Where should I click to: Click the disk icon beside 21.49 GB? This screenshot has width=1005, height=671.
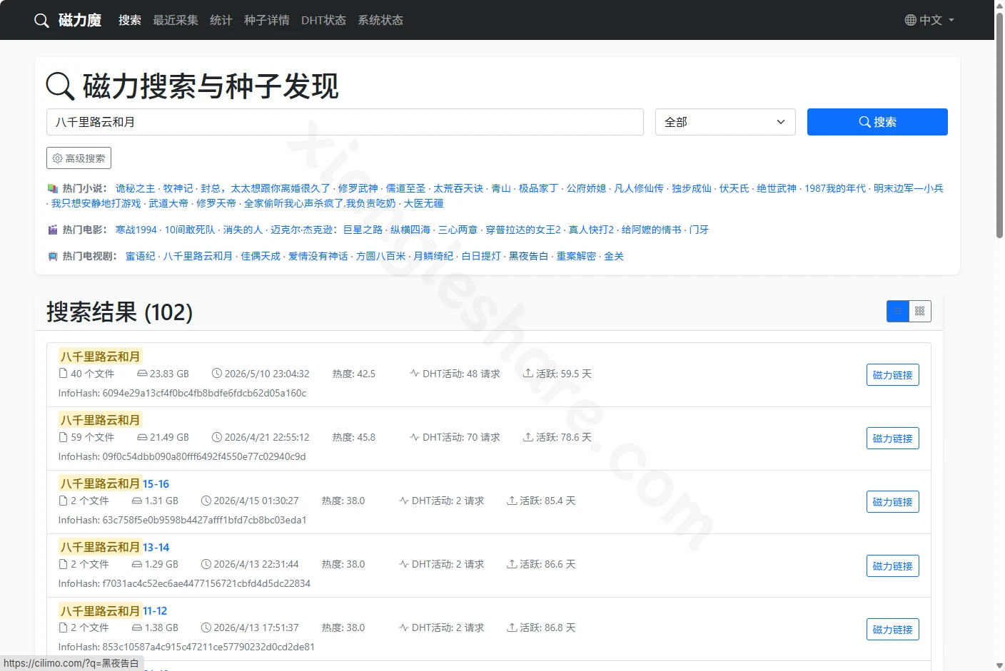click(142, 437)
